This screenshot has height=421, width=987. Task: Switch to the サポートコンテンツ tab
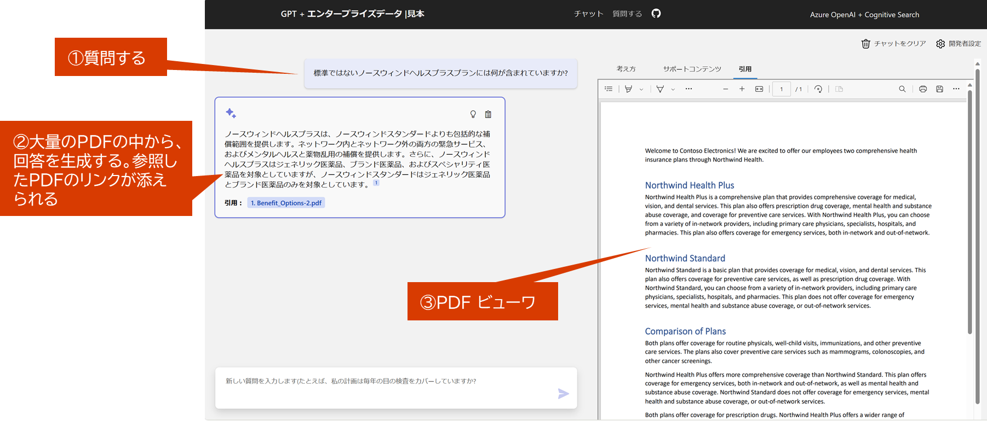coord(692,69)
